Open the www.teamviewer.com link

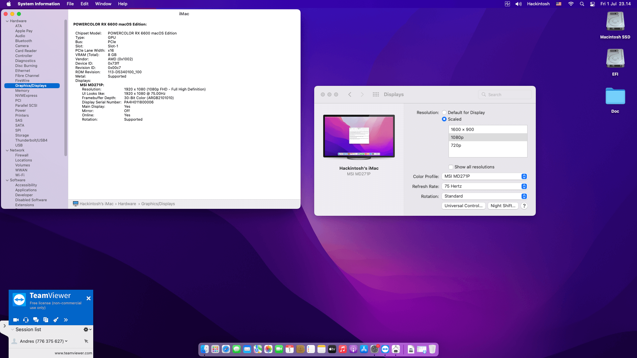73,353
